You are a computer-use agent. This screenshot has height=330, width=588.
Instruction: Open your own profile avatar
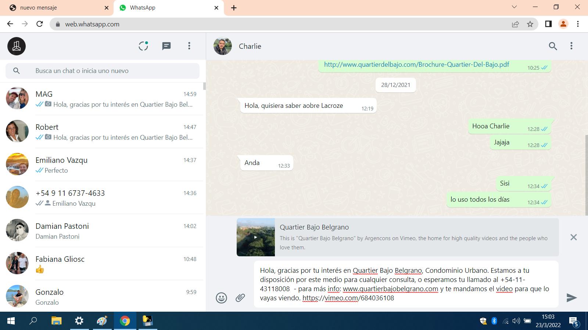click(x=17, y=46)
